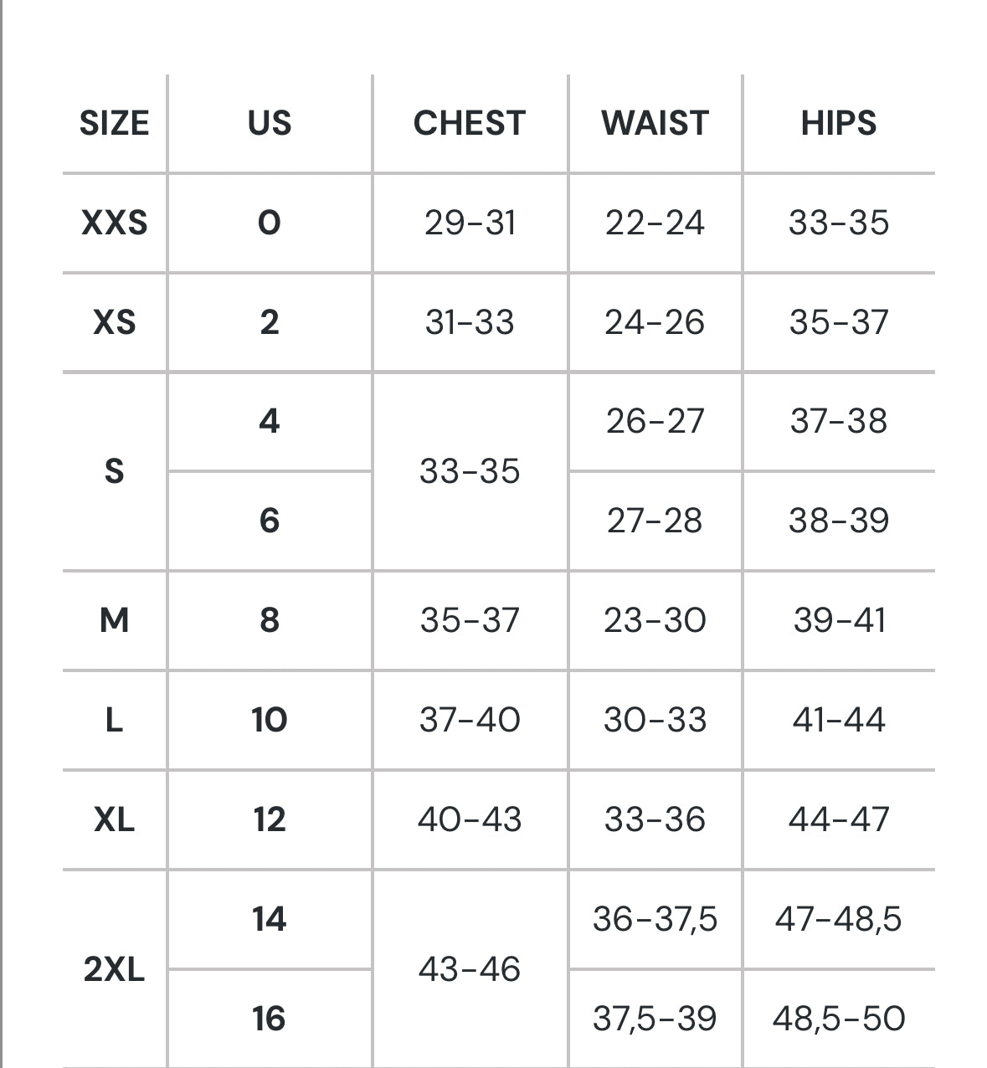This screenshot has width=987, height=1068.
Task: Select waist value 24-26 in XS row
Action: [x=655, y=322]
